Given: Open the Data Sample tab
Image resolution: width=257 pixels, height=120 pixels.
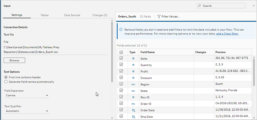Looking at the screenshot, I should 72,15.
